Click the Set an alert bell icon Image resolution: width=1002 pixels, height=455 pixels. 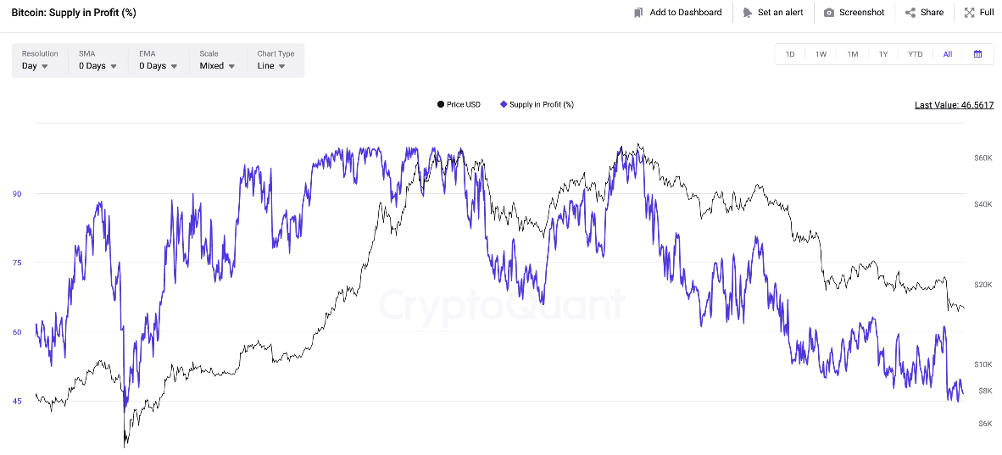[747, 13]
